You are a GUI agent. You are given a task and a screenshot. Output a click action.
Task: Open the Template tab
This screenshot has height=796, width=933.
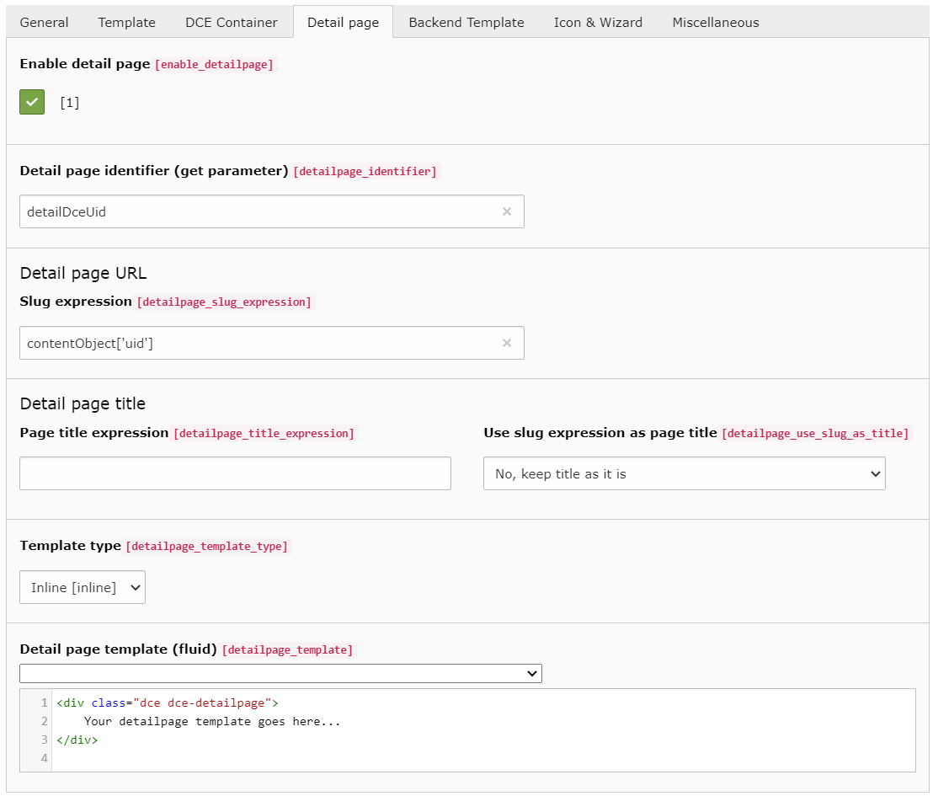(x=125, y=22)
